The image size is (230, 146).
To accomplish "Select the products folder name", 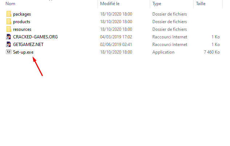I will (21, 22).
